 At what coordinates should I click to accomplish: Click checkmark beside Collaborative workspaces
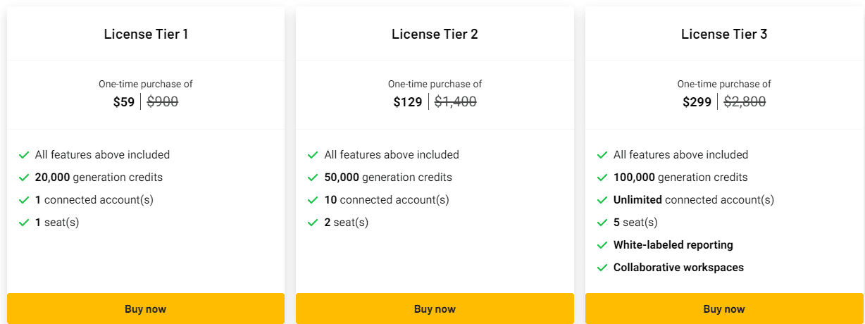(x=602, y=268)
